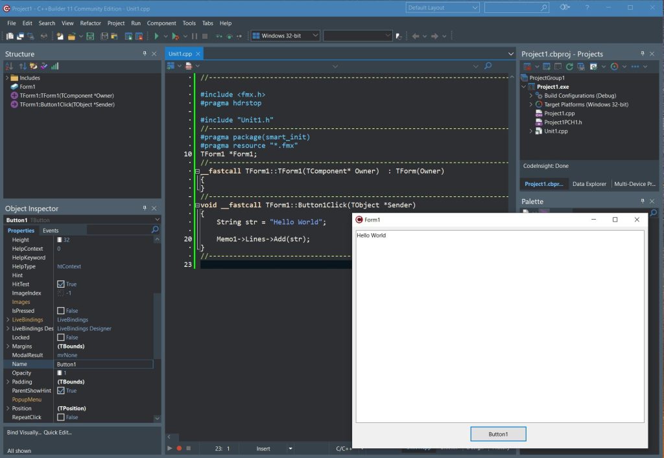Navigate forward with the right arrow icon
Viewport: 664px width, 458px height.
pyautogui.click(x=435, y=36)
